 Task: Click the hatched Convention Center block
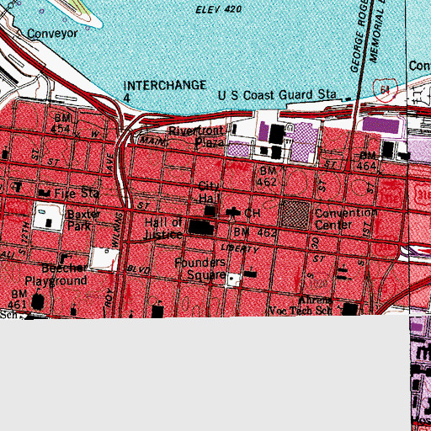(x=295, y=215)
